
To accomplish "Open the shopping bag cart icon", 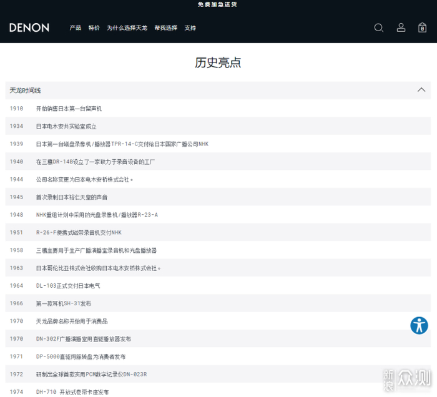I will [422, 27].
